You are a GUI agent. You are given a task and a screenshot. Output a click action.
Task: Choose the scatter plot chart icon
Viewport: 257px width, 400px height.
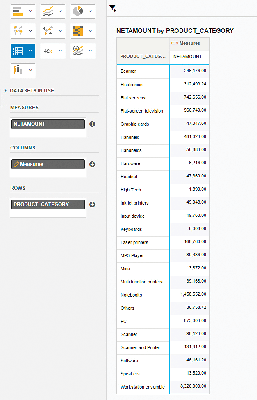coord(48,31)
